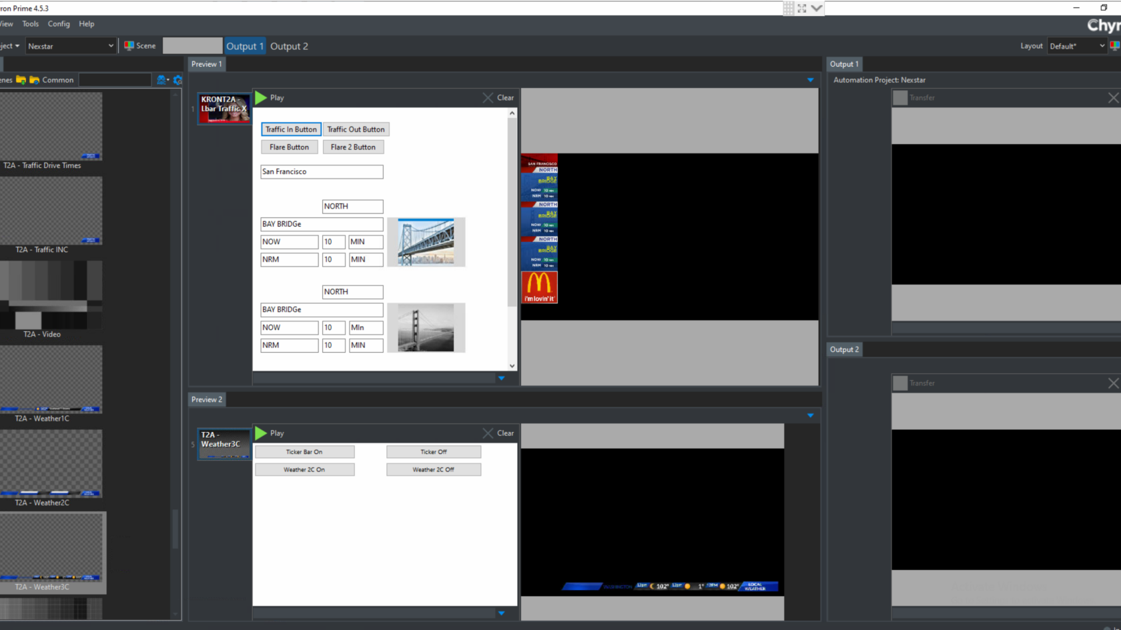
Task: Open the Layout Default dropdown
Action: click(1076, 46)
